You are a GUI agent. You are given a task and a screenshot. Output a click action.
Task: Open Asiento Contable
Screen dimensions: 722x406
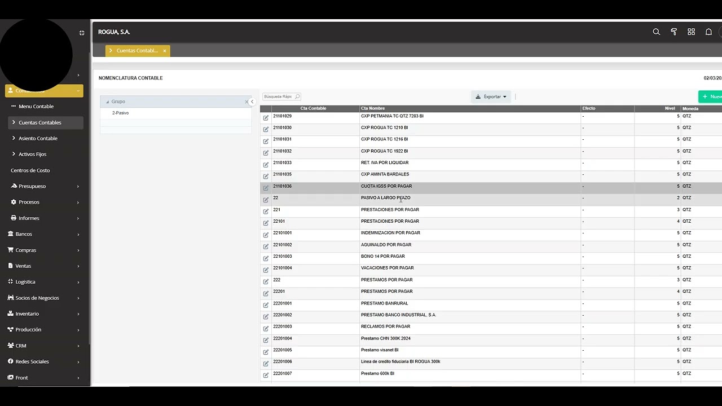point(38,138)
